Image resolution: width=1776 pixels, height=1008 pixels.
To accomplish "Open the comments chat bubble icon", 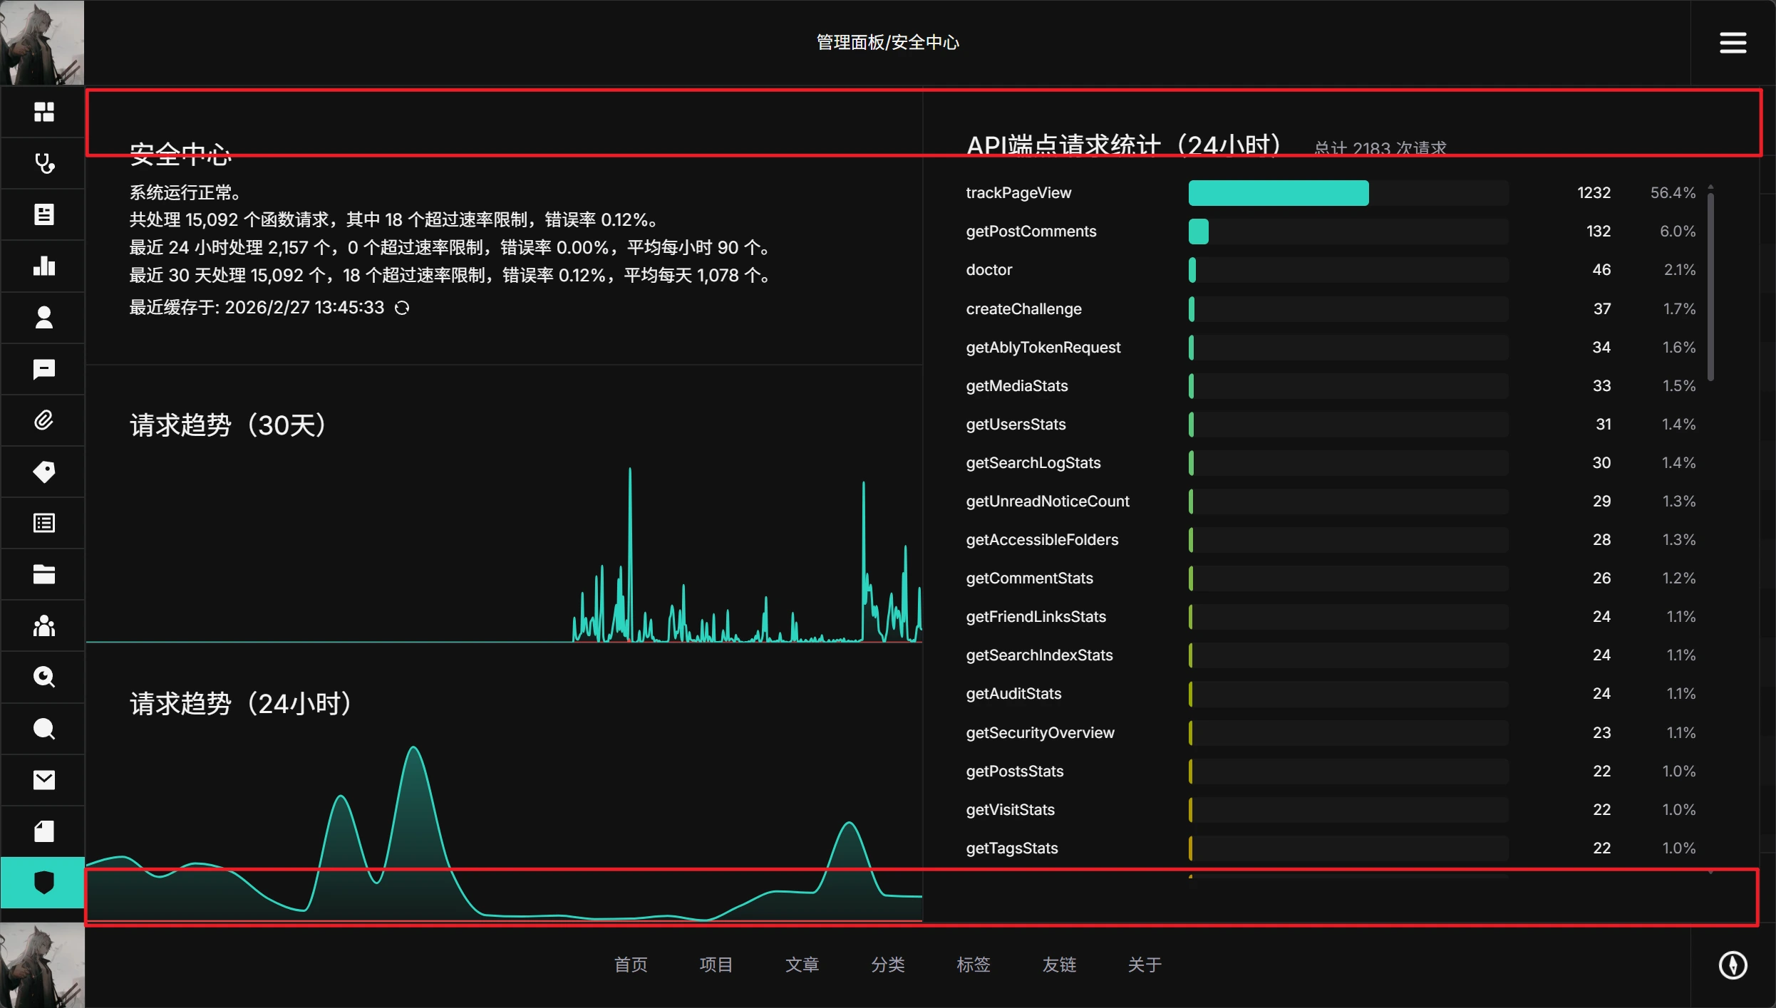I will coord(43,369).
